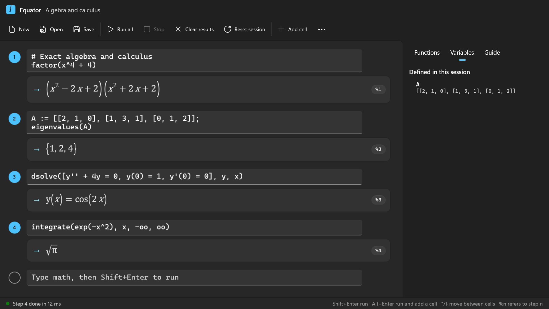
Task: Focus the integrate(exp(-x^2)) input cell
Action: pyautogui.click(x=194, y=227)
